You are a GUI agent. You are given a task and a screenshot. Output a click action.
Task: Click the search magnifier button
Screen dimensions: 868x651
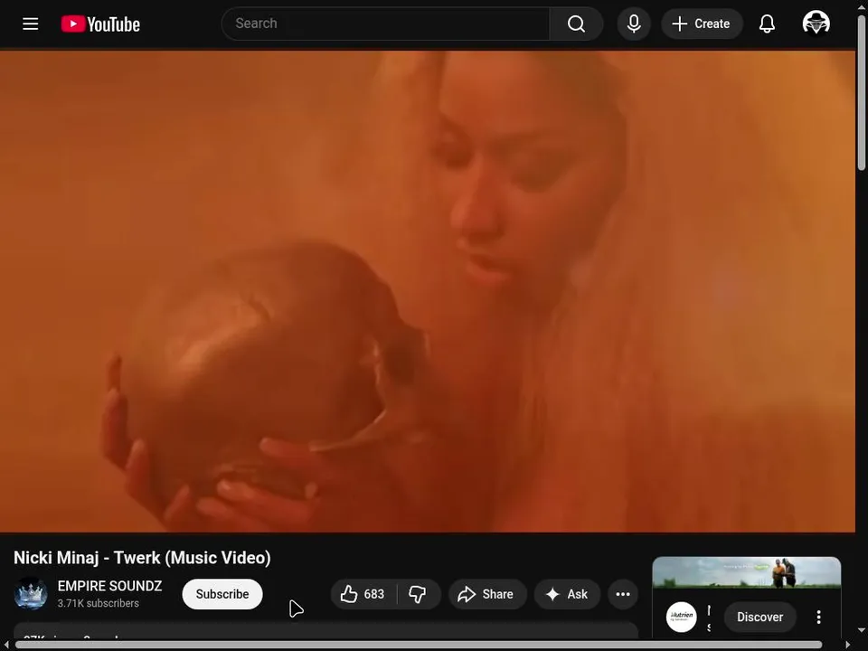click(x=576, y=24)
